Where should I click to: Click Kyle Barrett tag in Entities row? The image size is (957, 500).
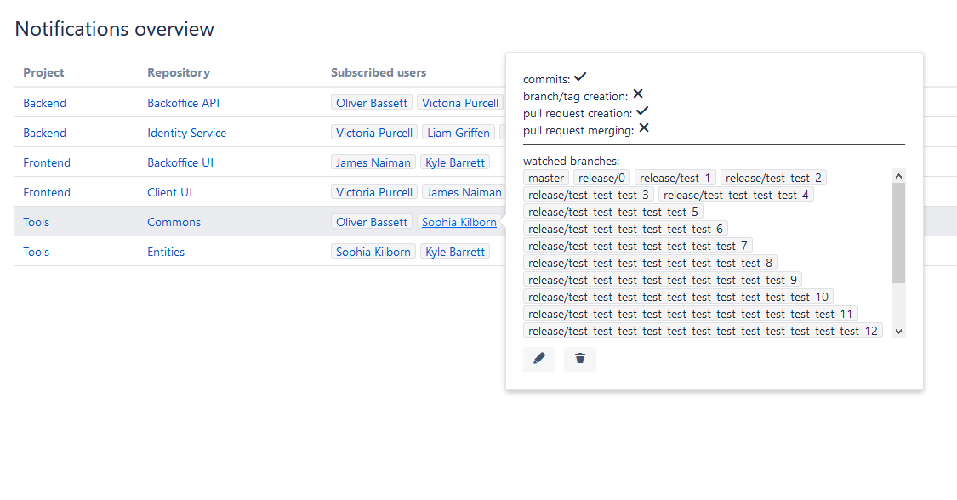coord(455,252)
